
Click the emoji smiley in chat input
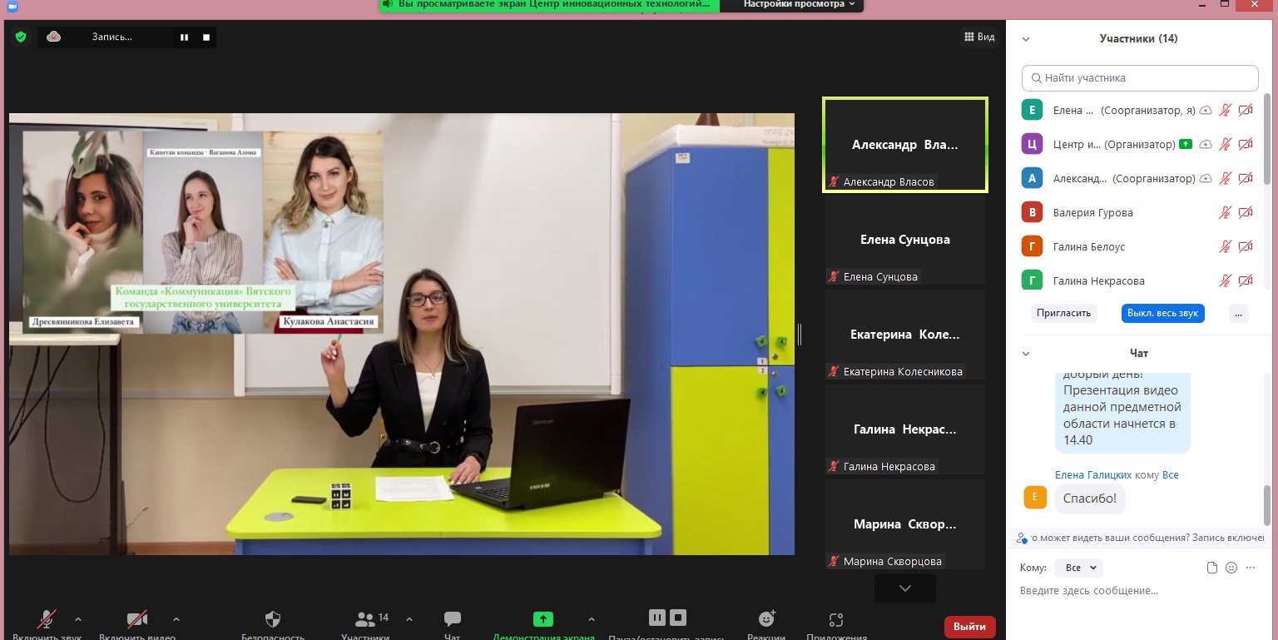click(1231, 568)
